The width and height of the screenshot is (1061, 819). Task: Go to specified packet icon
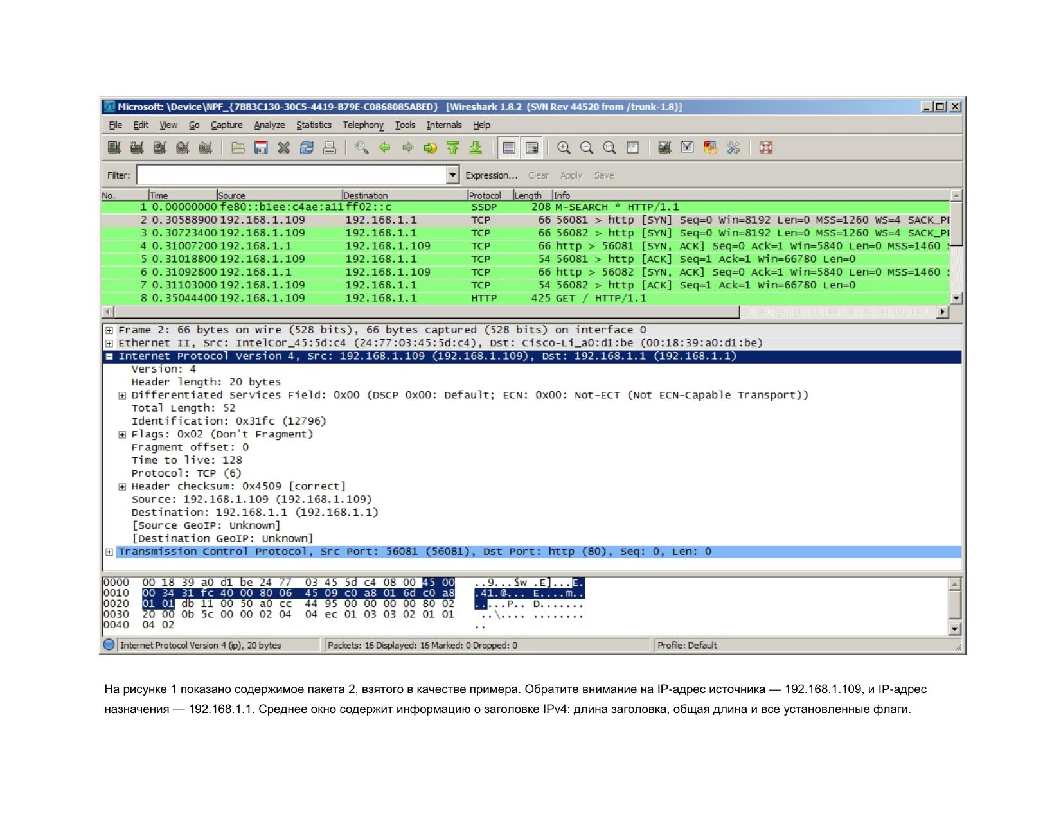point(430,148)
